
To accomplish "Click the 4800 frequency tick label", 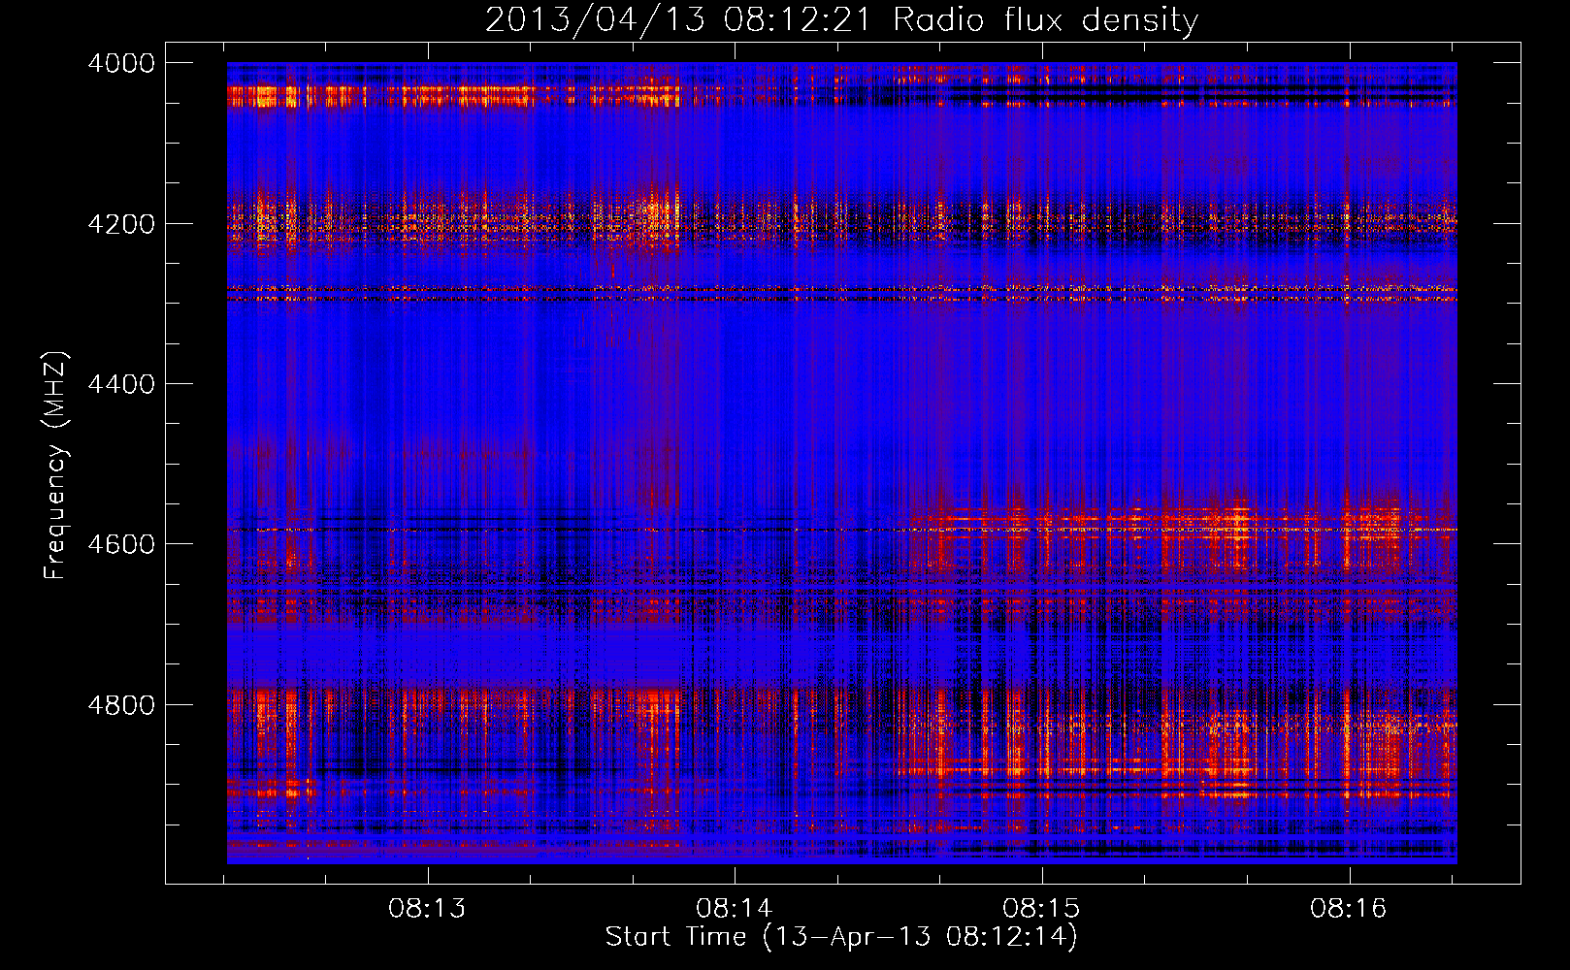I will pos(121,705).
